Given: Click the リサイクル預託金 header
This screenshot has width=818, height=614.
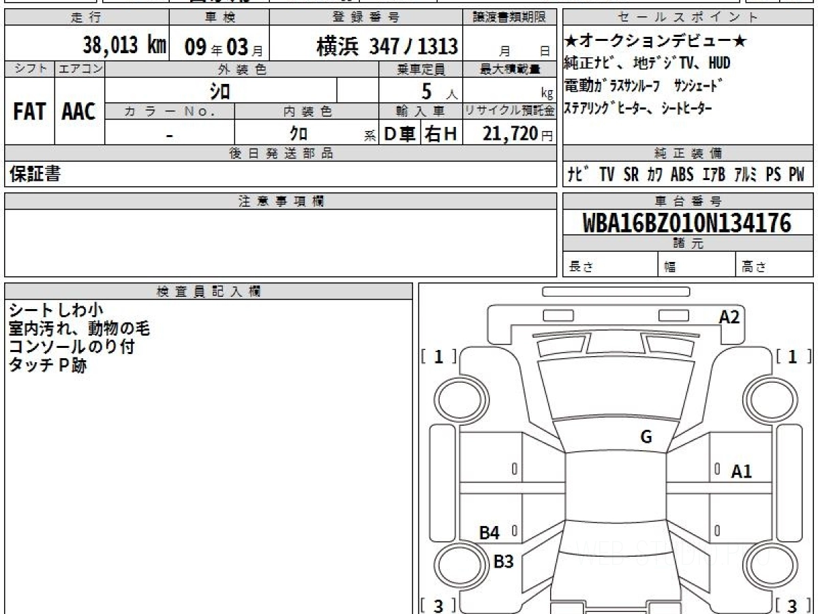Looking at the screenshot, I should 510,111.
